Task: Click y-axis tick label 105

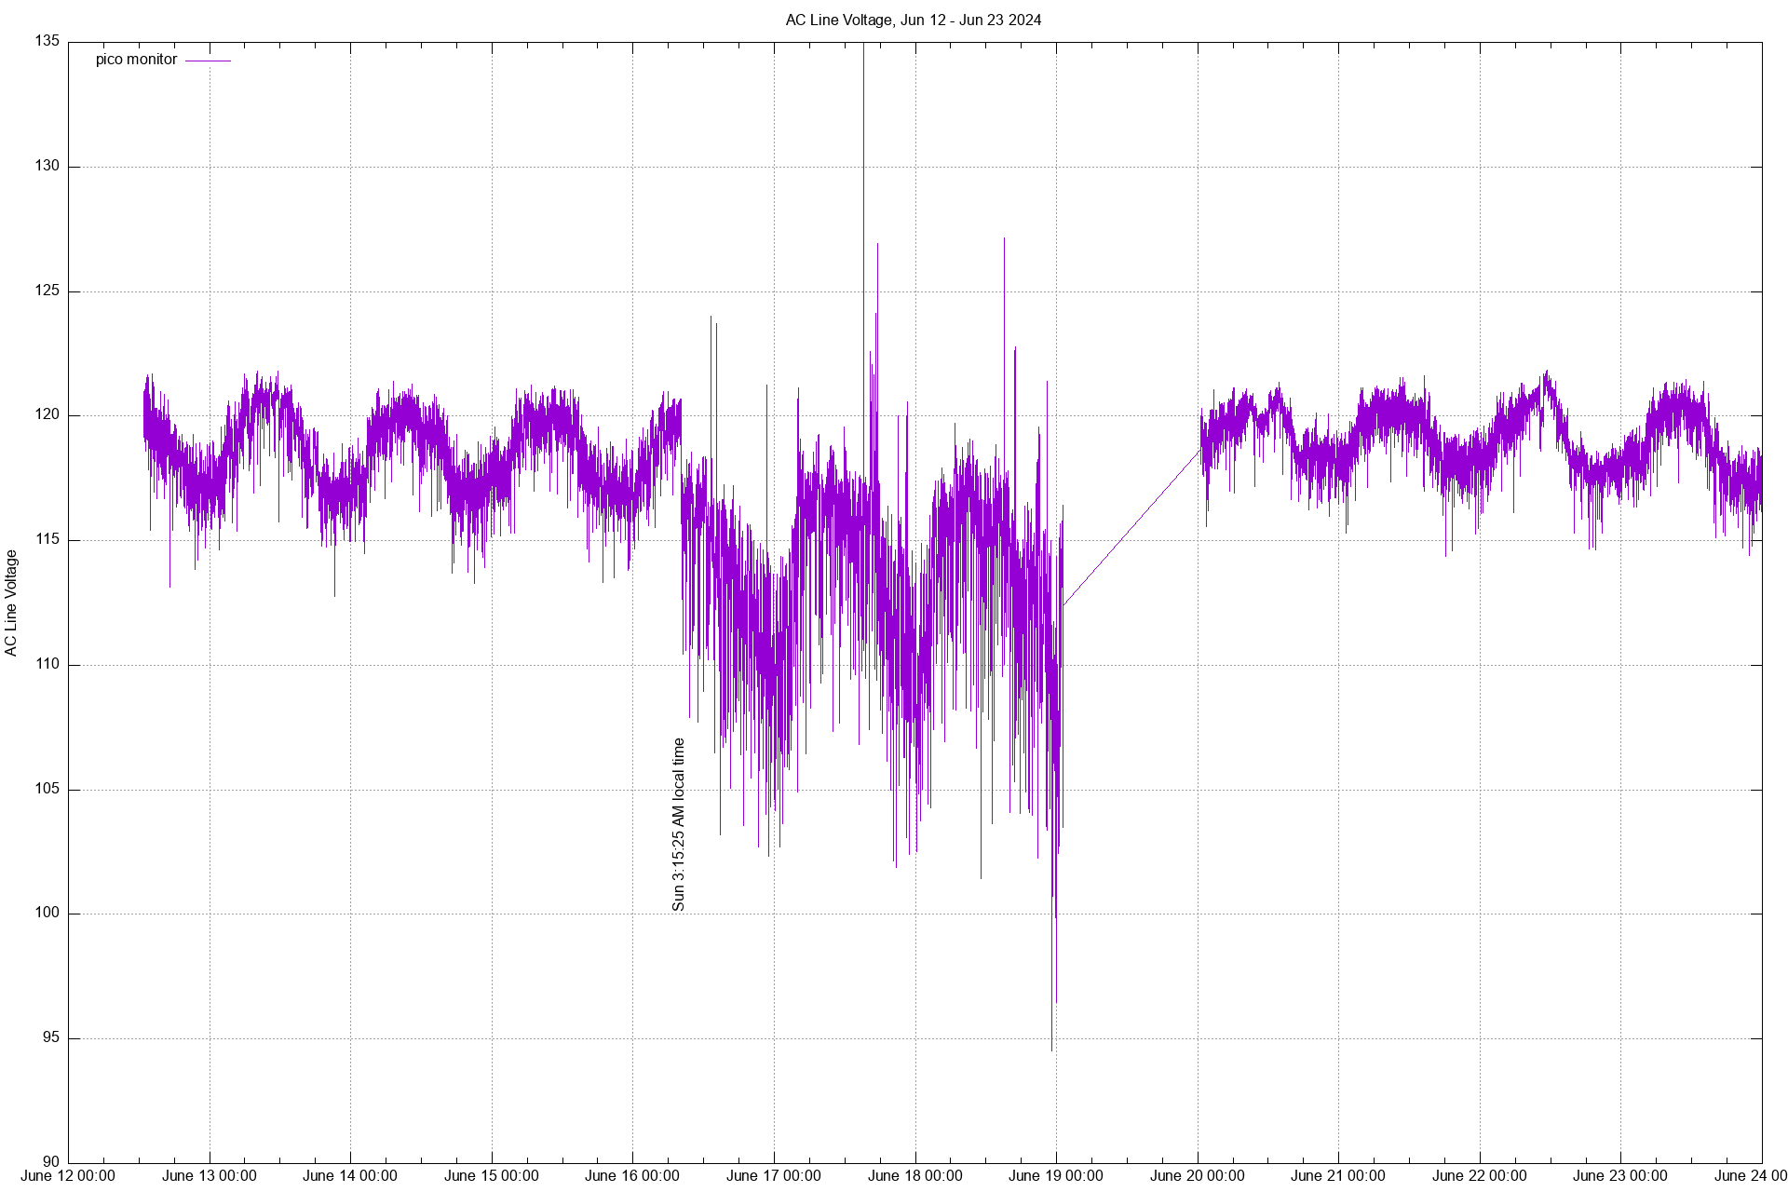Action: [x=48, y=789]
